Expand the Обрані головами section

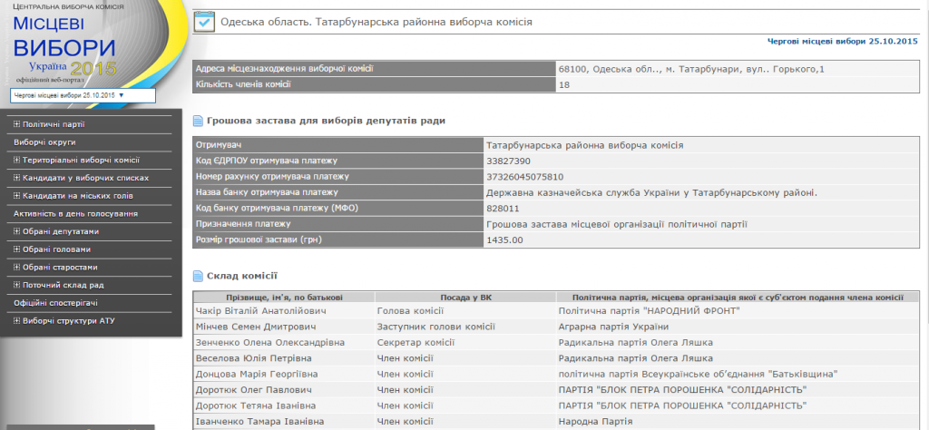click(x=16, y=249)
